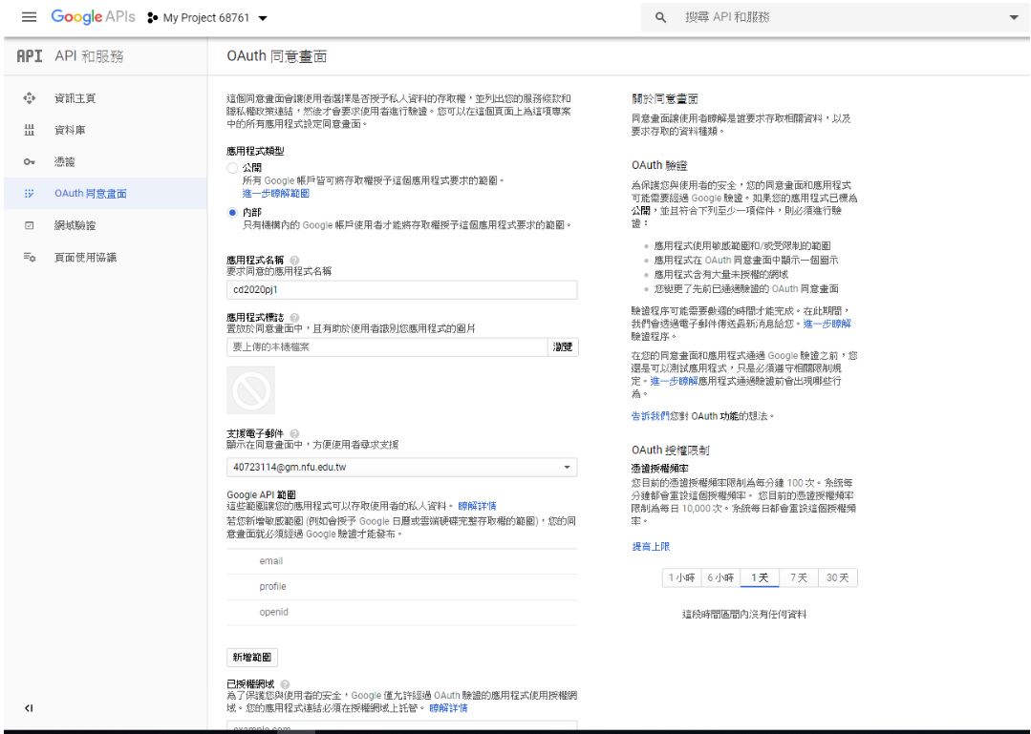The image size is (1031, 734).
Task: Click the 憑證 key icon in sidebar
Action: (x=28, y=162)
